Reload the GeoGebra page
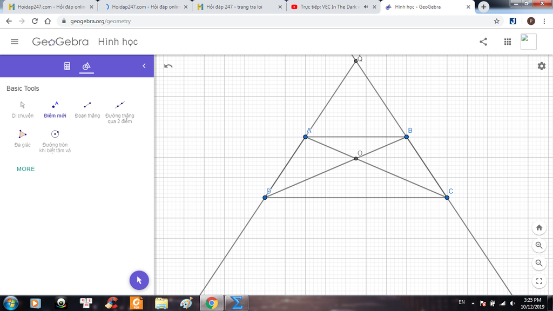553x311 pixels. coord(35,21)
